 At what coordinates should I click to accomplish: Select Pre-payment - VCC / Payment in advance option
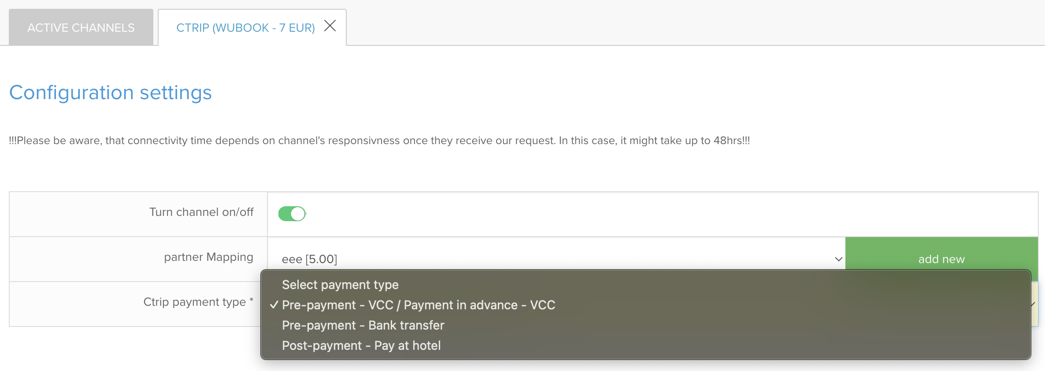419,305
